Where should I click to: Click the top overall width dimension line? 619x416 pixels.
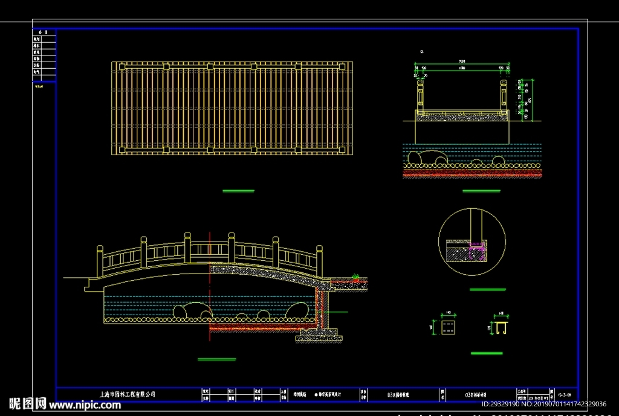pyautogui.click(x=463, y=63)
